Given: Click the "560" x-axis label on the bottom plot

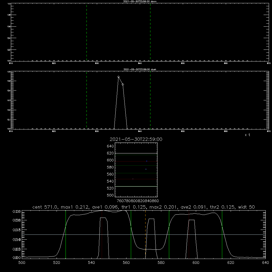Looking at the screenshot, I should point(126,263).
